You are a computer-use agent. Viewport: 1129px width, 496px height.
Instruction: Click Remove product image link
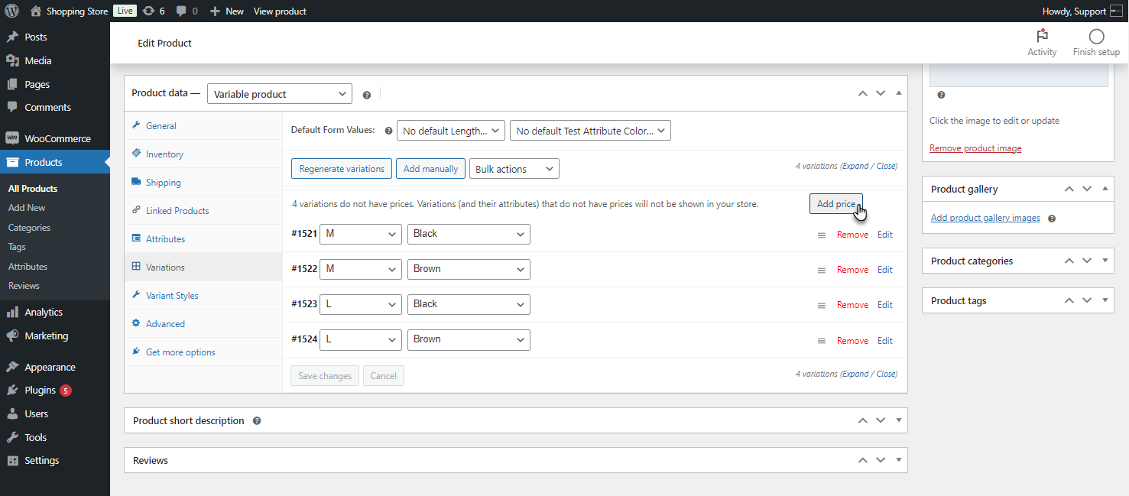click(975, 148)
